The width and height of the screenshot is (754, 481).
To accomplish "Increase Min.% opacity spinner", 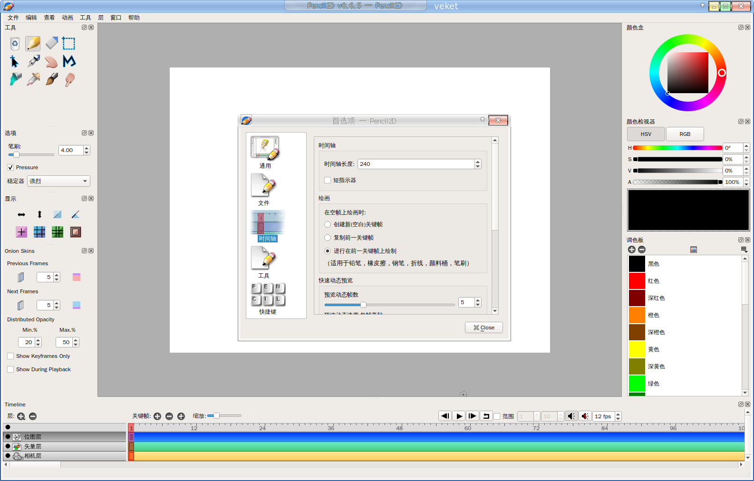I will tap(39, 340).
